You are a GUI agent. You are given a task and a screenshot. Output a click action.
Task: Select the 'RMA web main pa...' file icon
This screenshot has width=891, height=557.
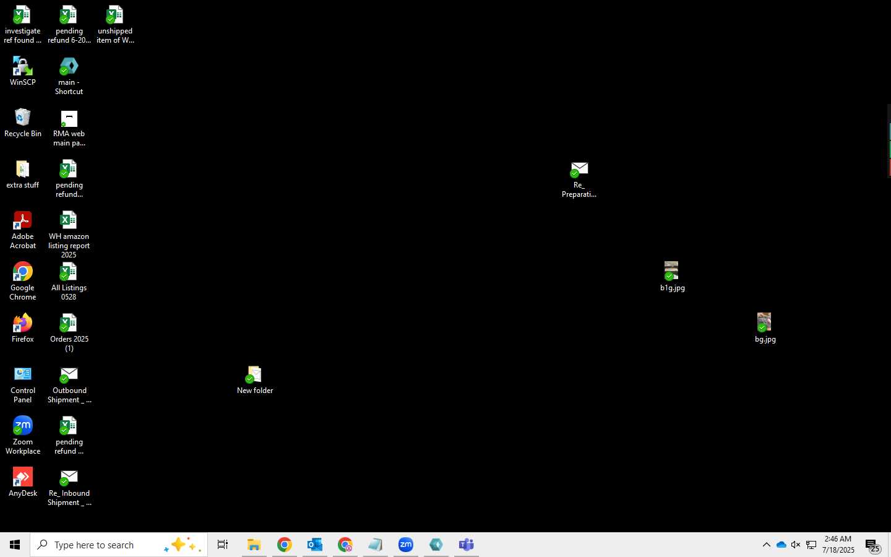point(69,127)
